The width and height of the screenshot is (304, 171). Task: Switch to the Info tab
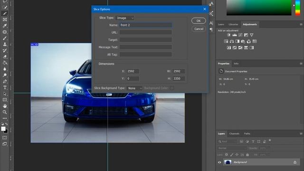236,64
